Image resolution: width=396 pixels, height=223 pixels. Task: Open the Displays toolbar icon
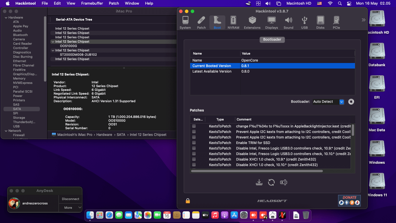(x=271, y=23)
